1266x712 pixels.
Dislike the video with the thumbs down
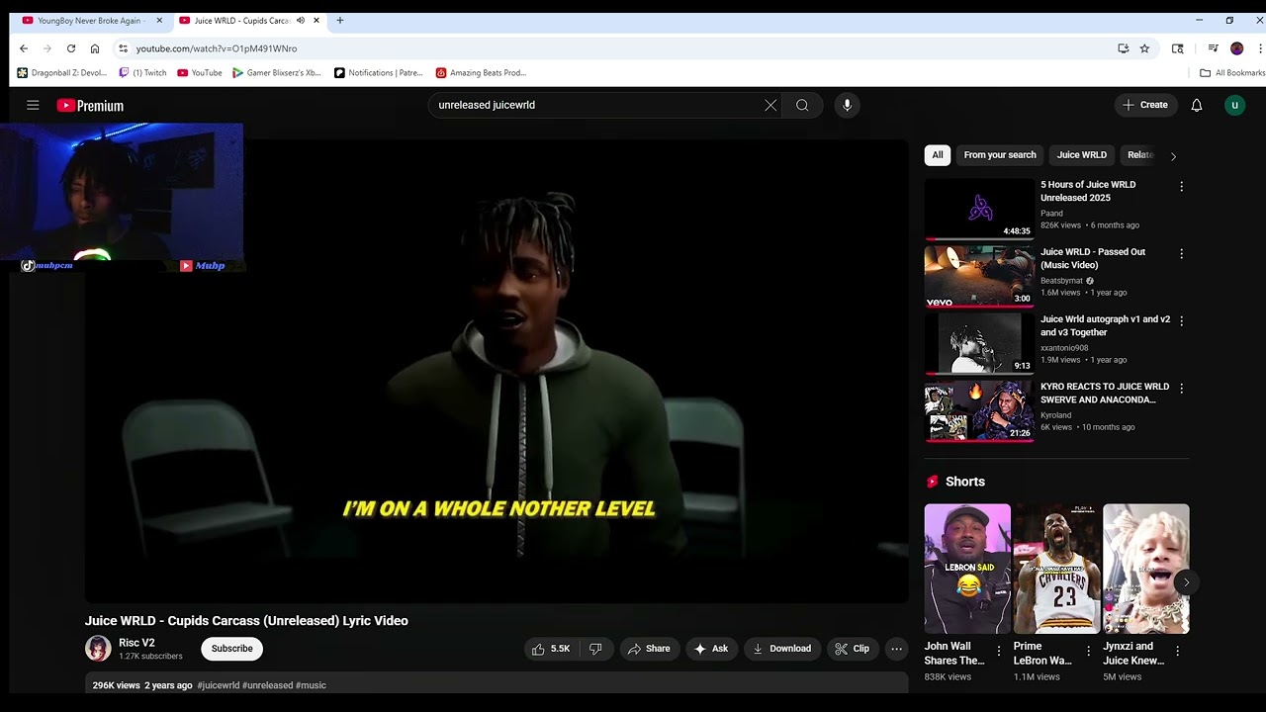tap(595, 649)
